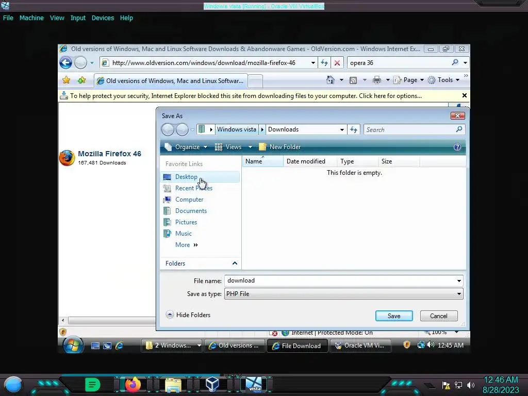Screen dimensions: 528x396
Task: Open Firefox from host taskbar
Action: 133,384
